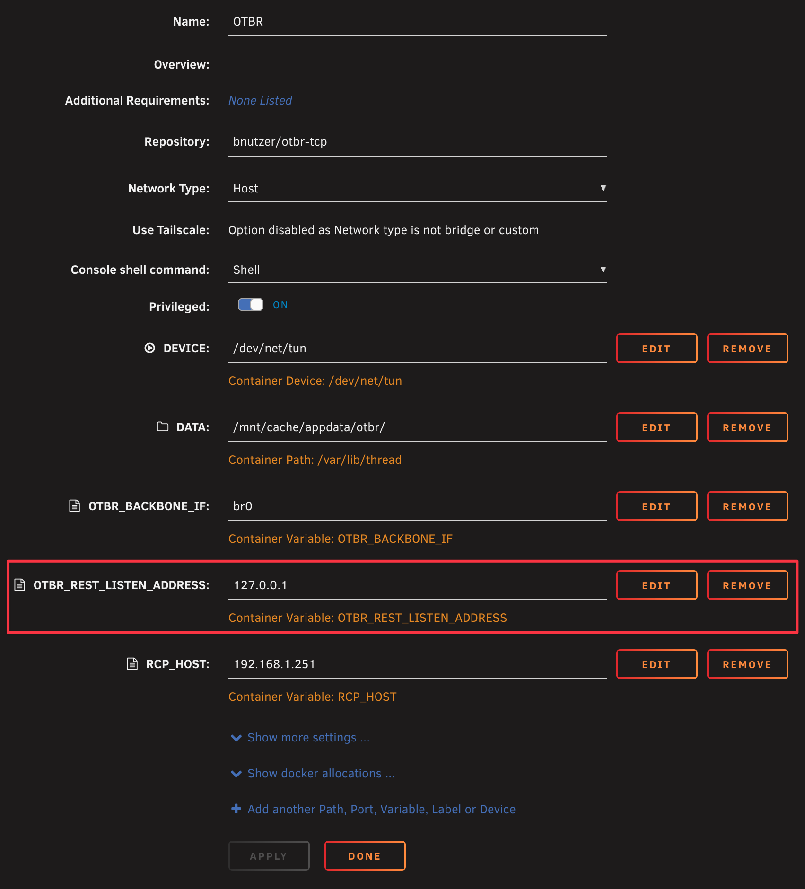
Task: Click Edit for the DEVICE entry
Action: (656, 349)
